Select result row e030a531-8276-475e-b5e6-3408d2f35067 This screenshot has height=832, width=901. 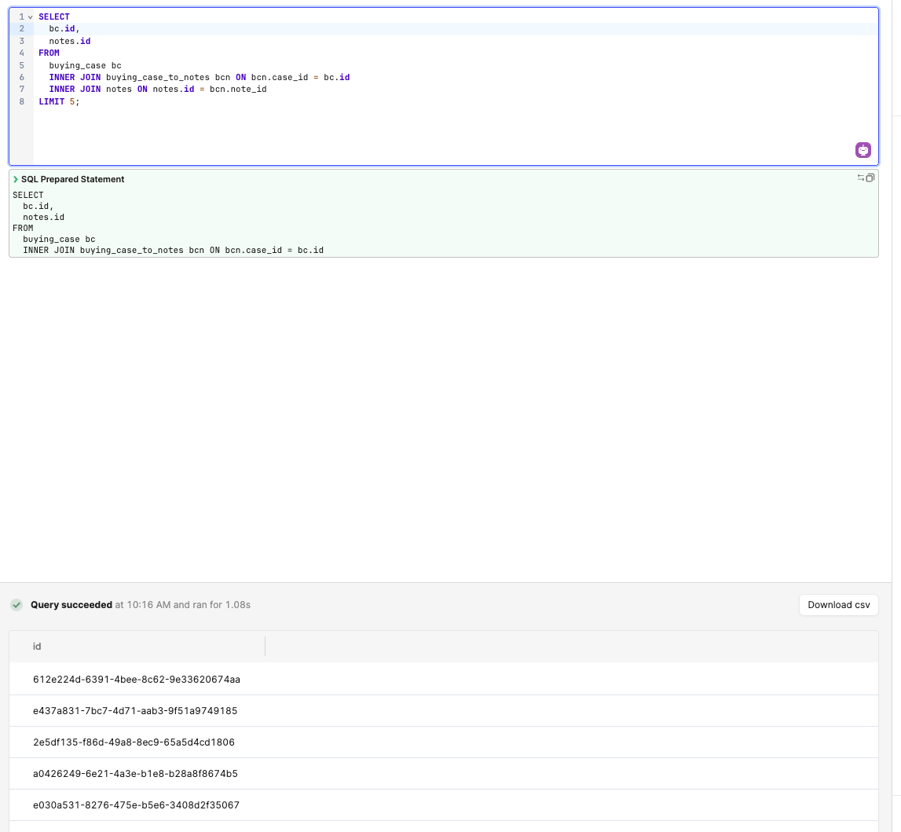[x=136, y=805]
